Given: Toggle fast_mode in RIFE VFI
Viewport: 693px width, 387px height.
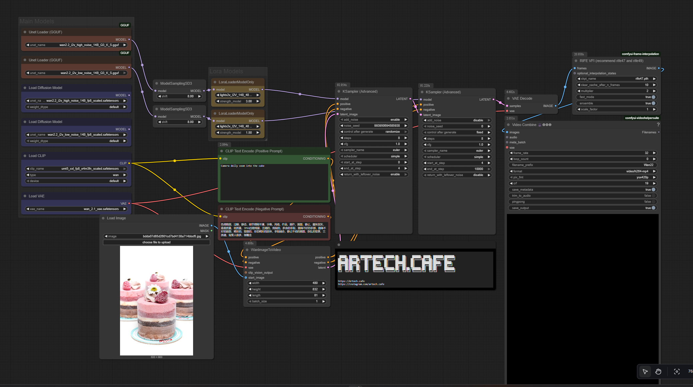Looking at the screenshot, I should coord(653,97).
